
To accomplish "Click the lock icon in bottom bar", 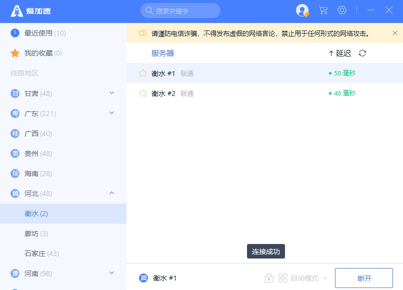I will (269, 278).
